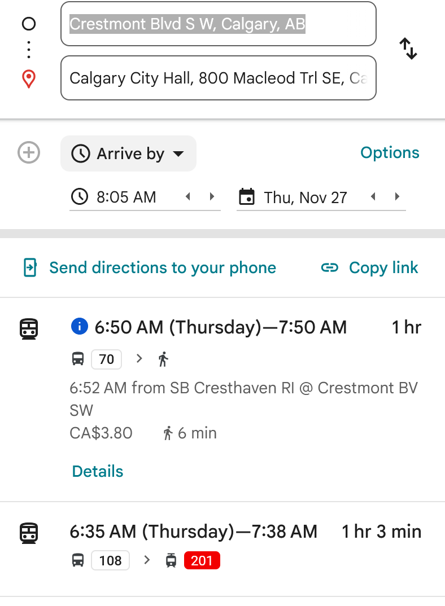Click the Crestmont Blvd S W starting point field
445x606 pixels.
pyautogui.click(x=218, y=24)
